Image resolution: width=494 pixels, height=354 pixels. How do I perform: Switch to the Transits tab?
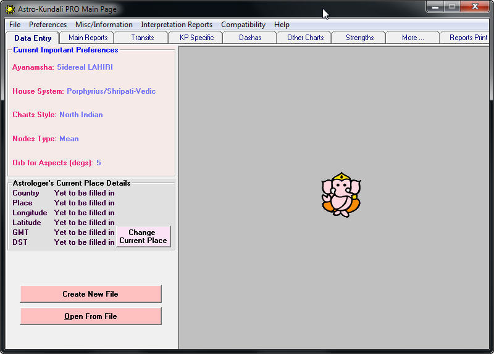click(x=143, y=38)
